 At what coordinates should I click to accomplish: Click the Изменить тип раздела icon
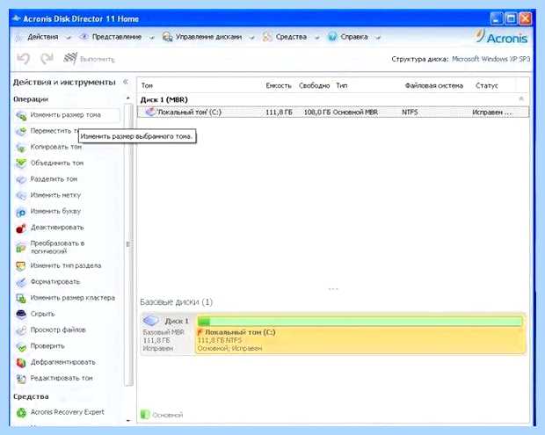(x=21, y=266)
